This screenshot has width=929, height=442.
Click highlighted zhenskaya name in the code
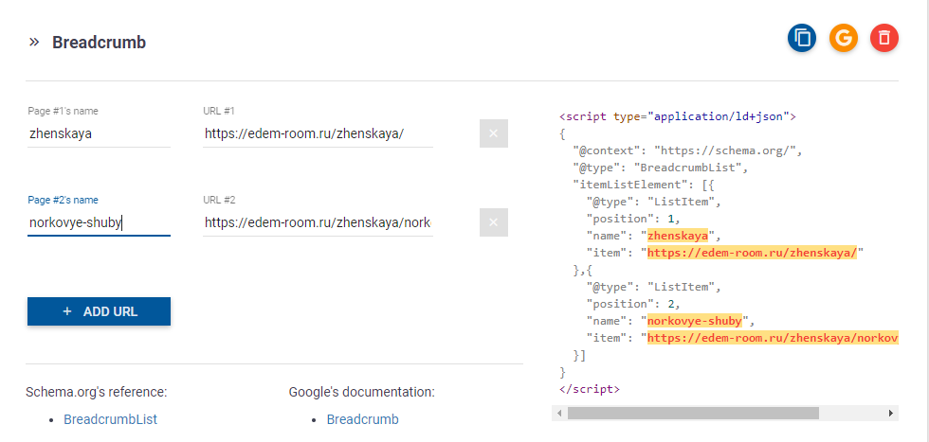click(678, 236)
